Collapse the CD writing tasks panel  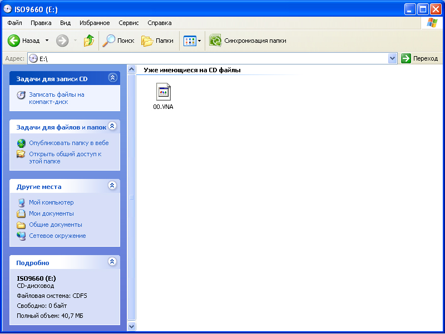[112, 78]
